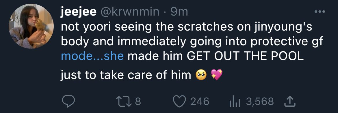
Task: Click the retweet count 8
Action: pyautogui.click(x=138, y=101)
